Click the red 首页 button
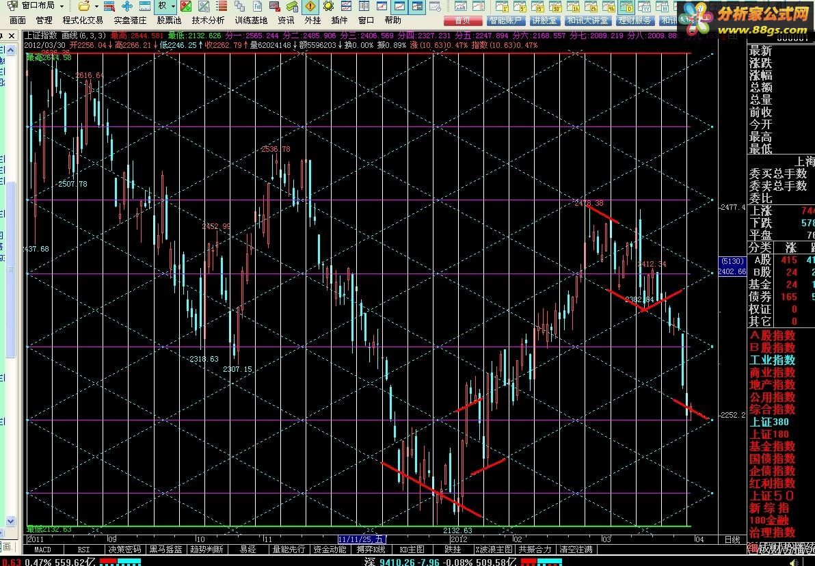 tap(462, 21)
